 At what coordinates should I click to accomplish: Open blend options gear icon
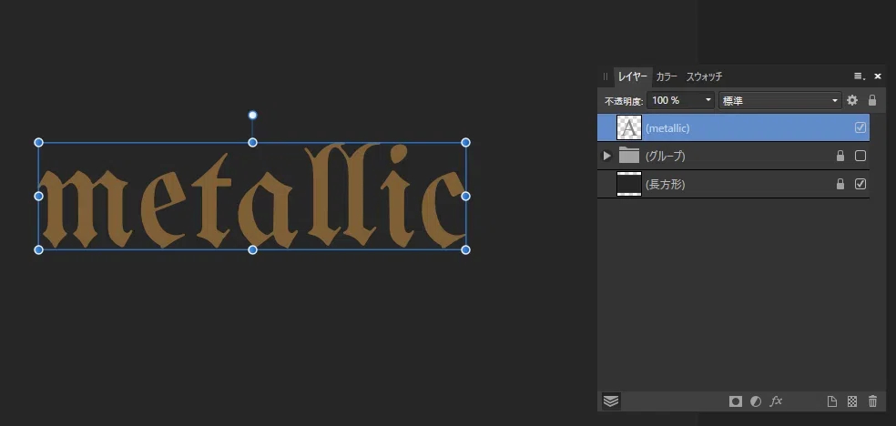pos(852,100)
